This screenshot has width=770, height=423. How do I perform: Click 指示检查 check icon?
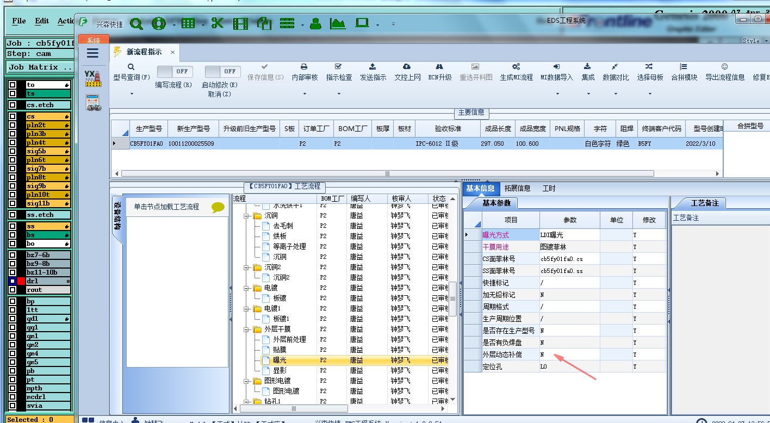pos(339,66)
